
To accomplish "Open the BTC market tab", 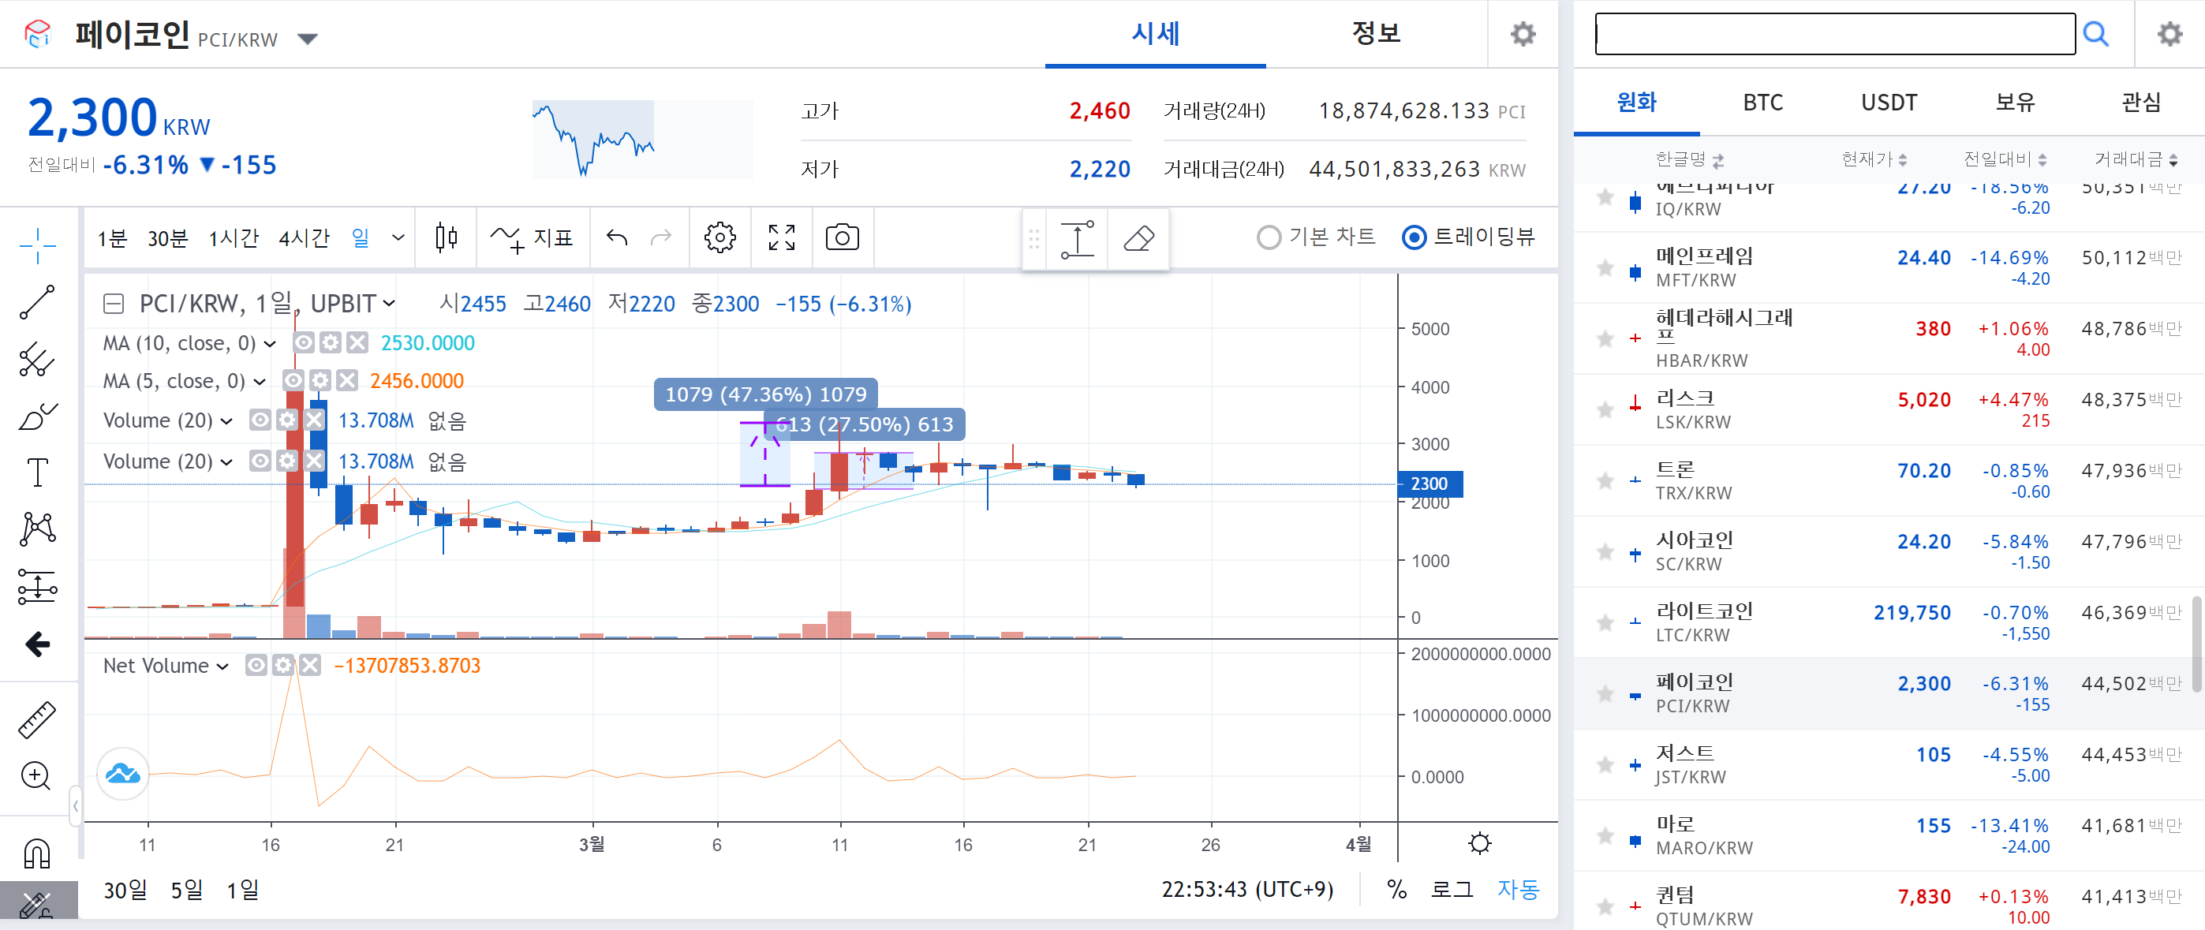I will (1762, 103).
